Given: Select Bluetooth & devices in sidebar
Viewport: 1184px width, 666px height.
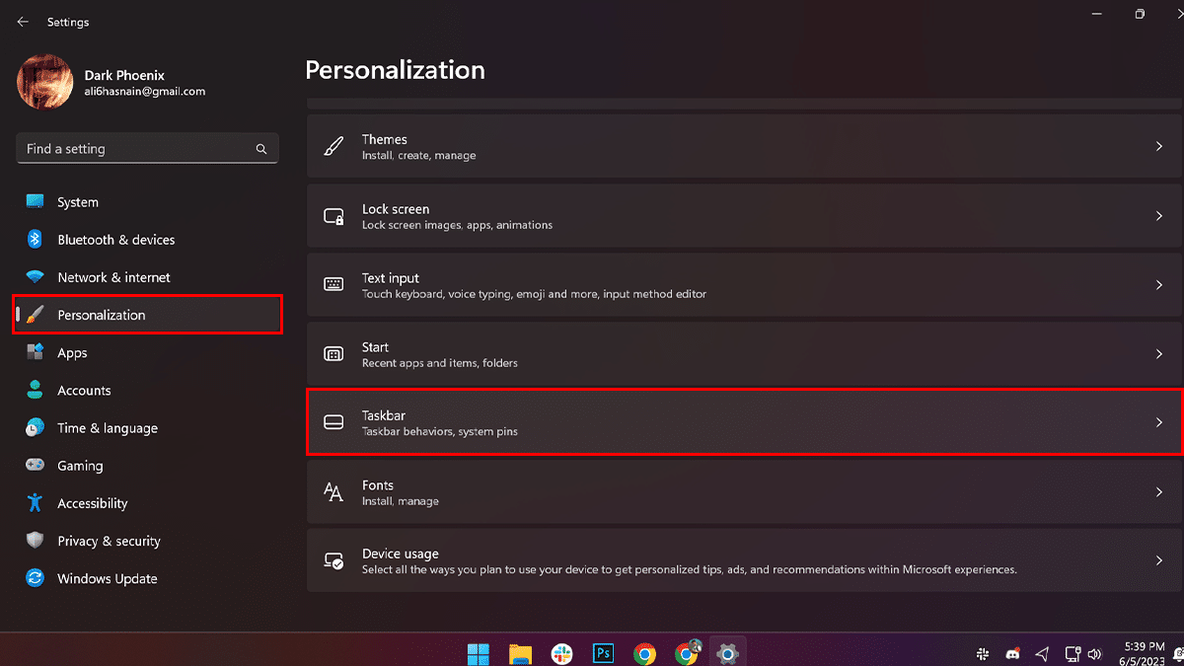Looking at the screenshot, I should click(115, 240).
